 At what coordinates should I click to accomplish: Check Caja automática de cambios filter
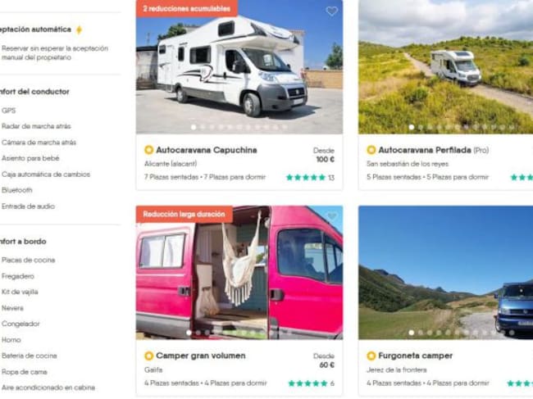pos(46,175)
